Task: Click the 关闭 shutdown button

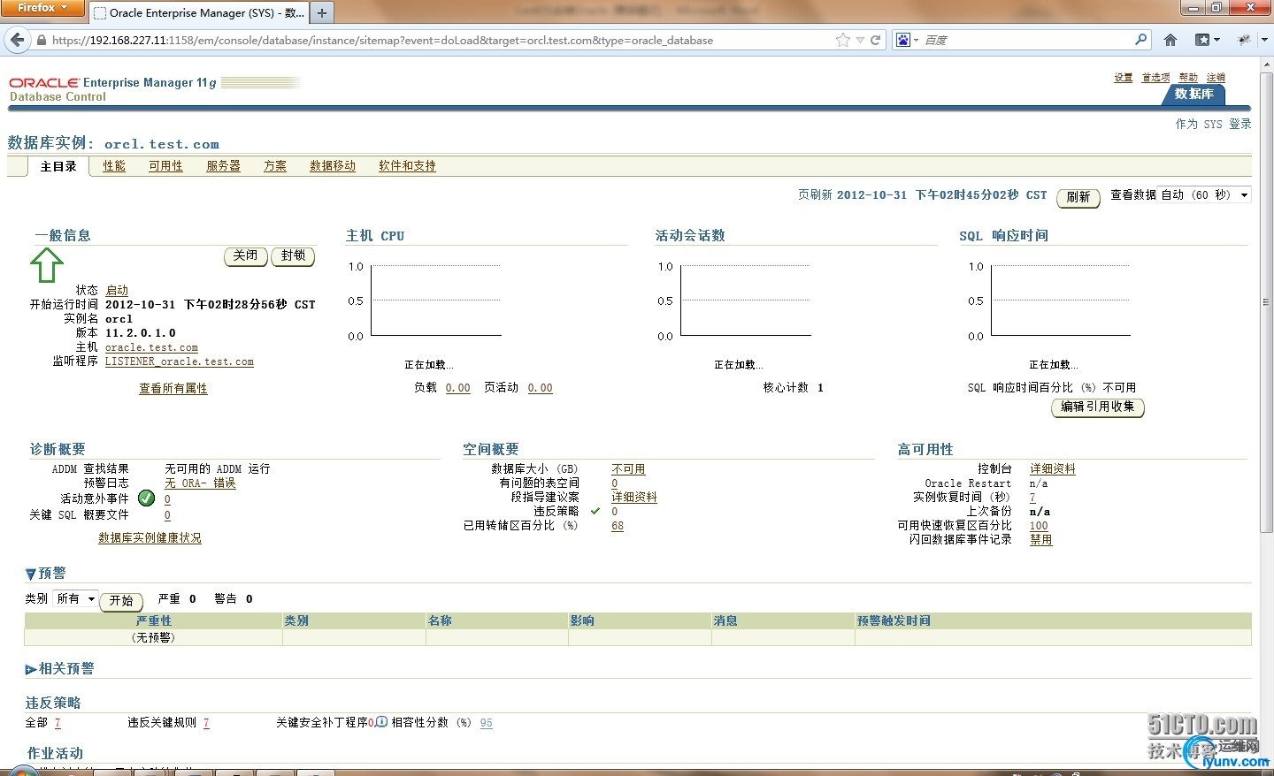Action: tap(246, 255)
